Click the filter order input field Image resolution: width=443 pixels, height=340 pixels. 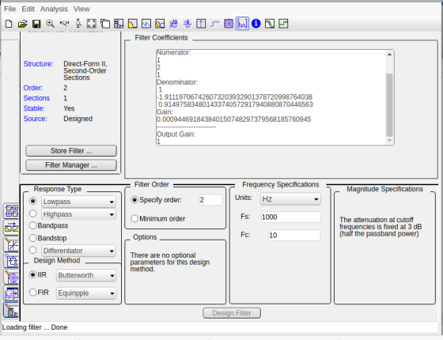(x=210, y=200)
